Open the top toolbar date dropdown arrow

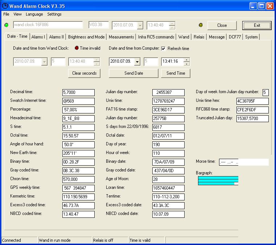[x=140, y=25]
